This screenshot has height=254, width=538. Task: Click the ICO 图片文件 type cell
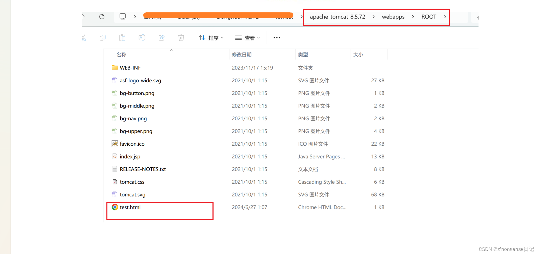click(313, 144)
